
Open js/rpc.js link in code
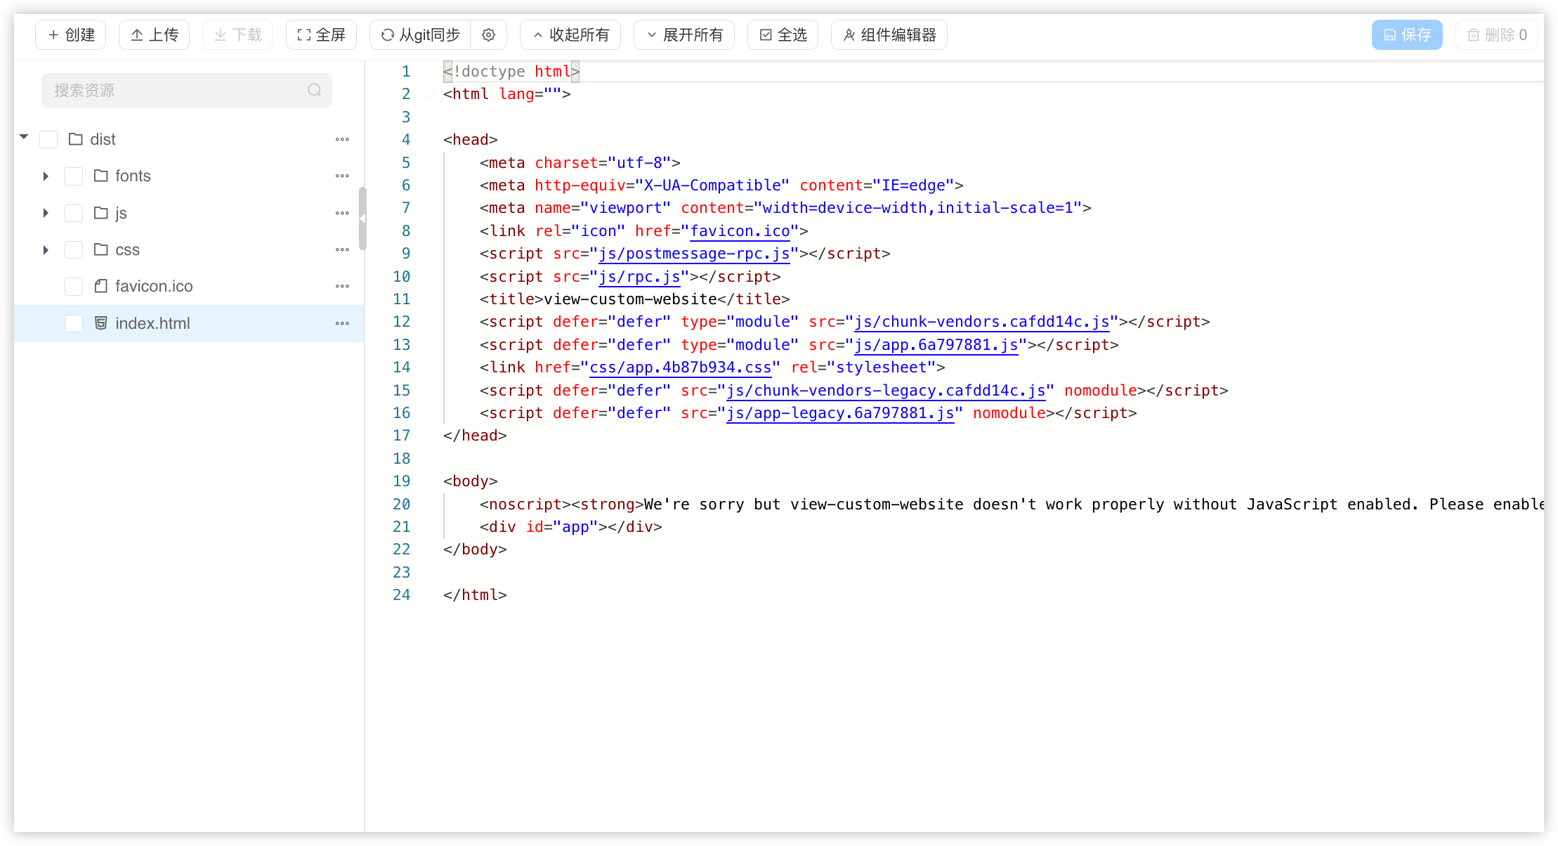tap(639, 277)
